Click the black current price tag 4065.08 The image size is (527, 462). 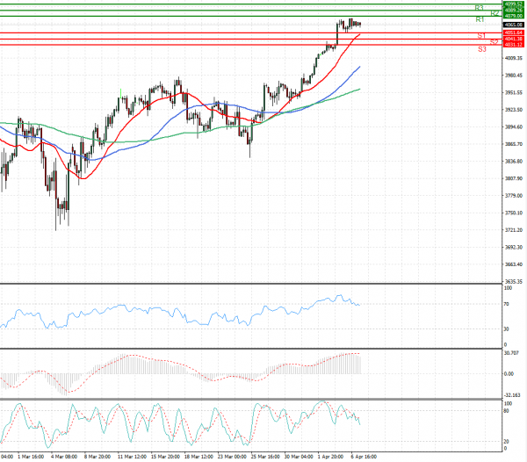click(513, 25)
